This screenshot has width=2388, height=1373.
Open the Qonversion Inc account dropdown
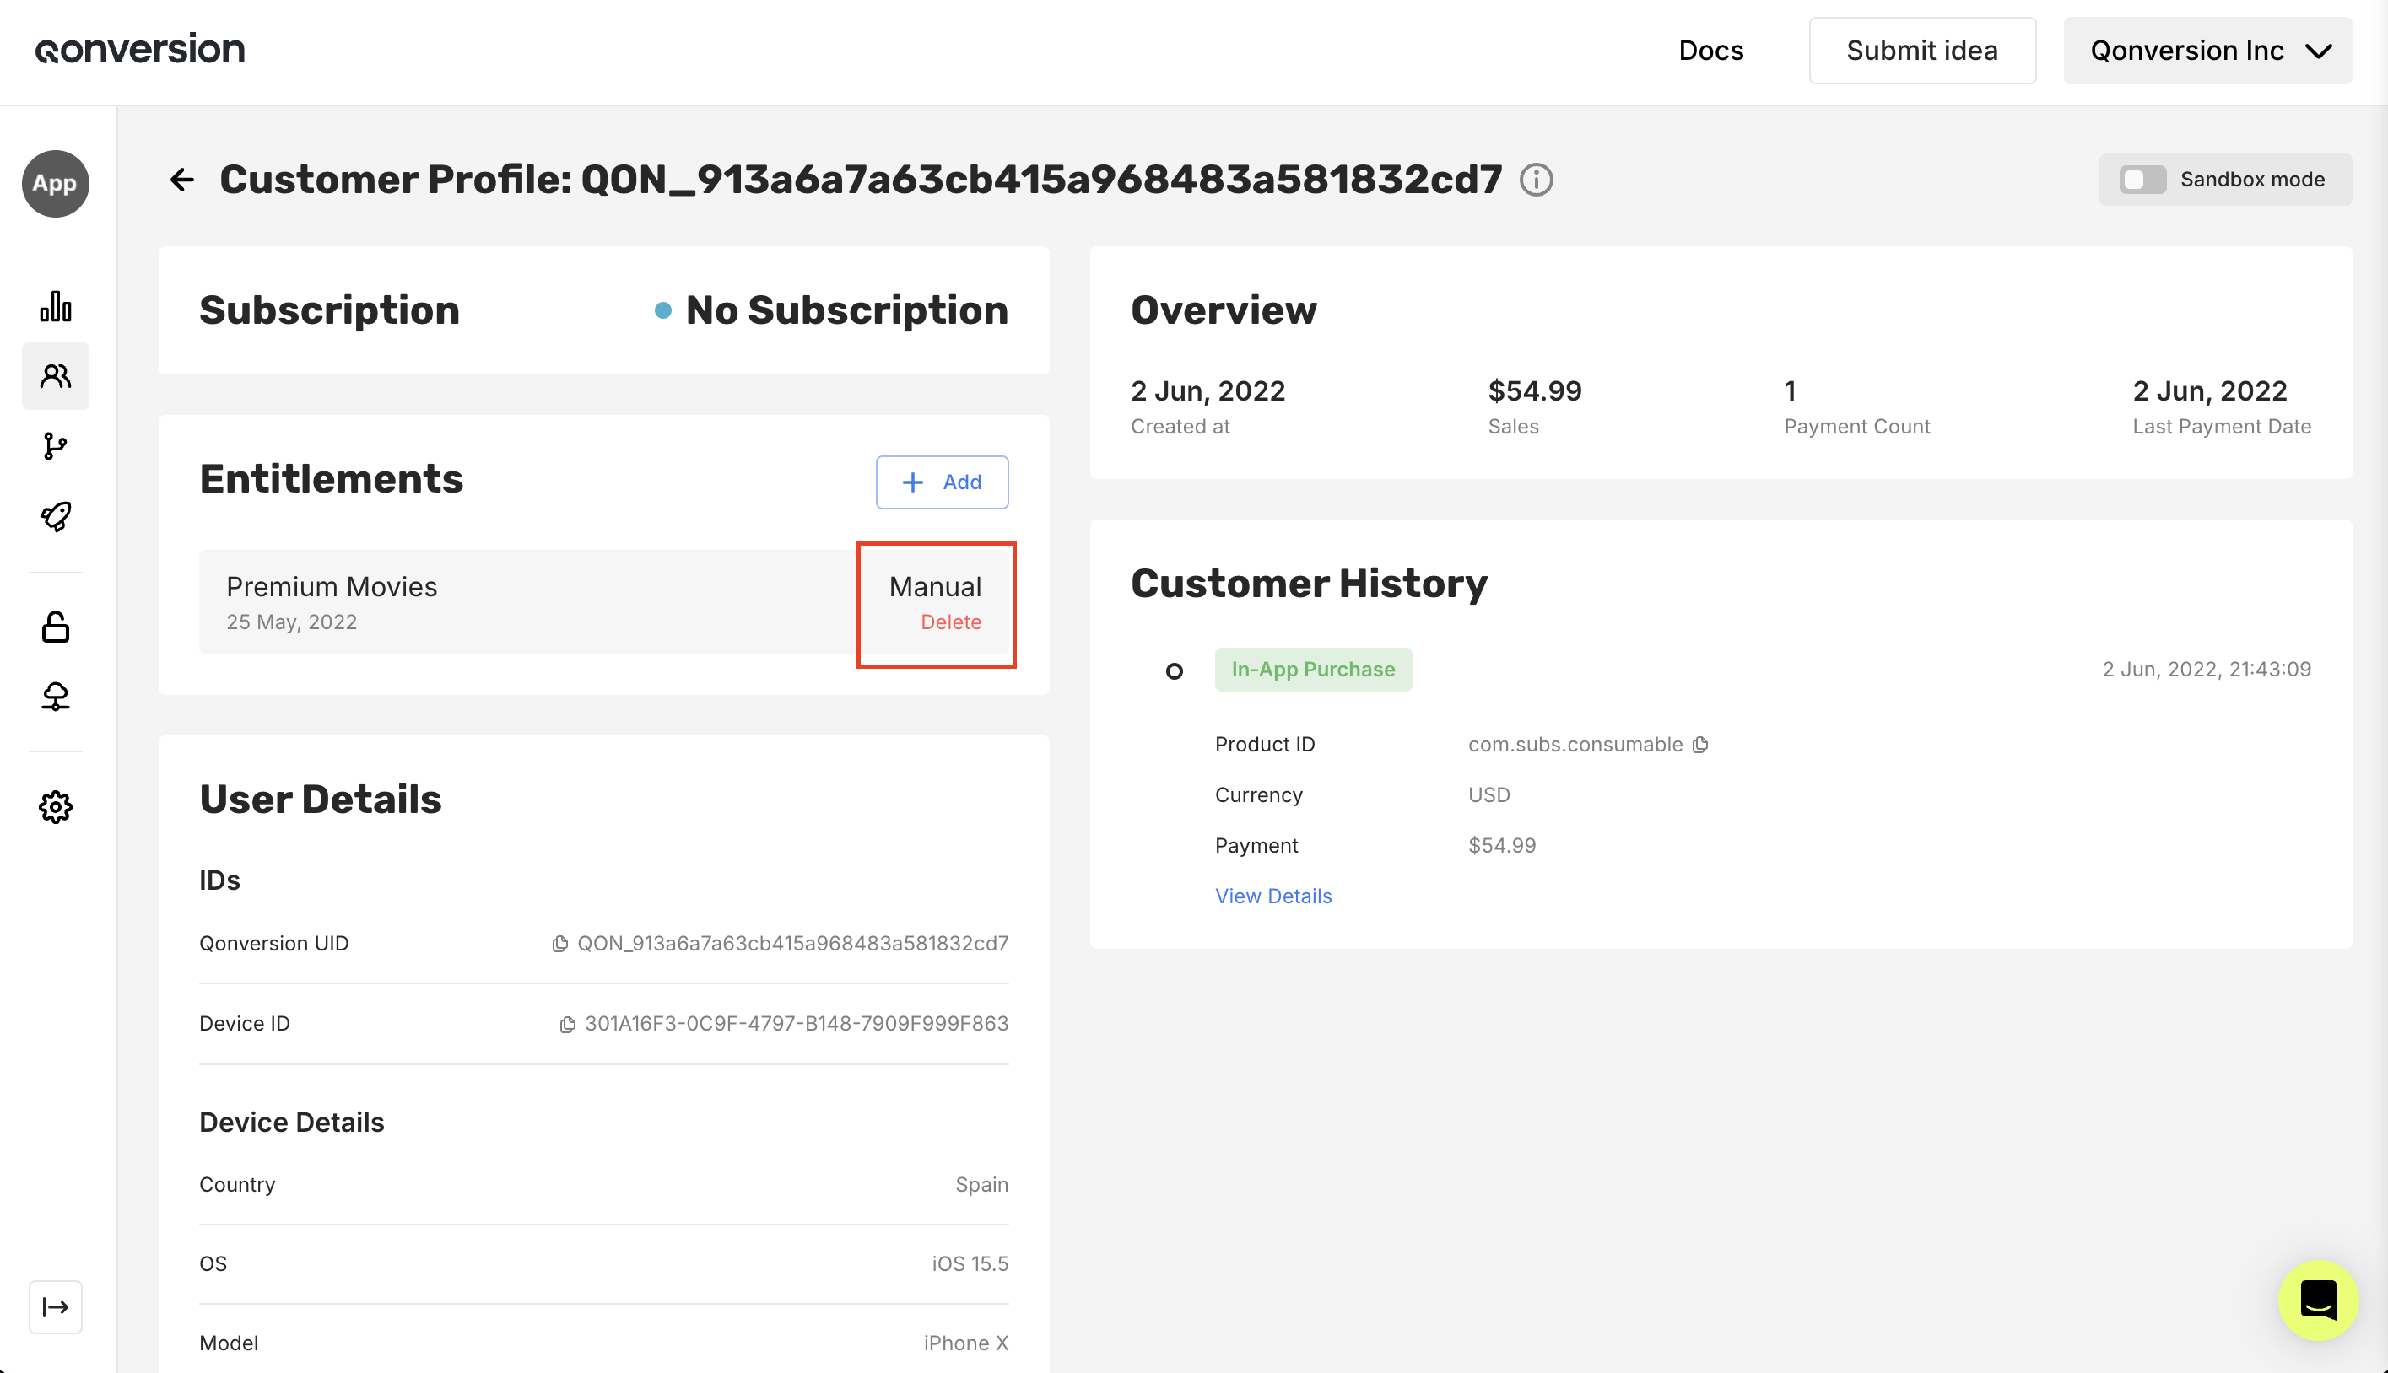pos(2206,50)
